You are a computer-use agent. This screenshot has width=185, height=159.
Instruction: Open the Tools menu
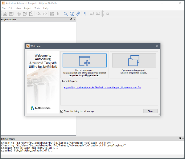point(37,8)
